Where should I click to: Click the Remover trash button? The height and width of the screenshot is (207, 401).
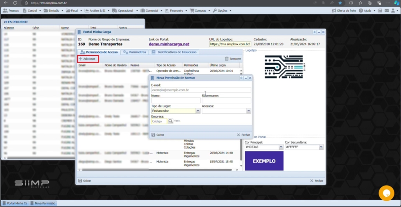(233, 59)
